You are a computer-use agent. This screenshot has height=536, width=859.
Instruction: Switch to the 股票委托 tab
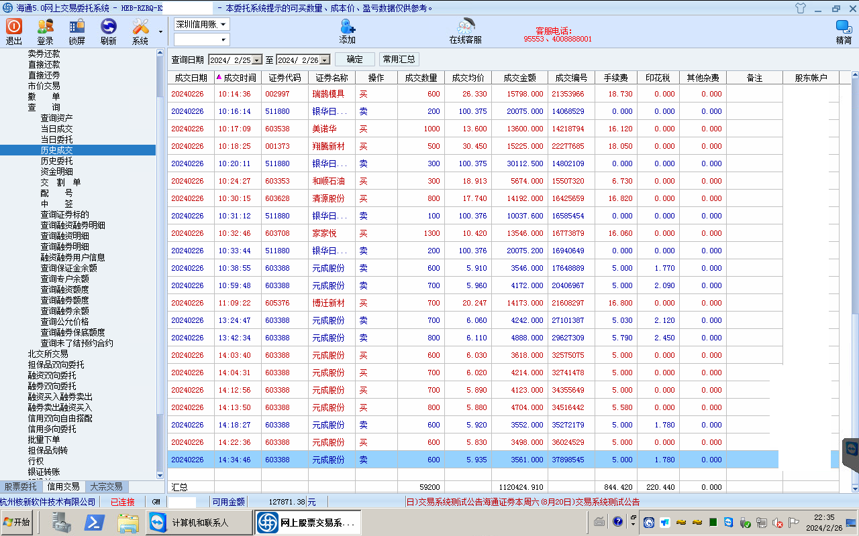point(21,487)
